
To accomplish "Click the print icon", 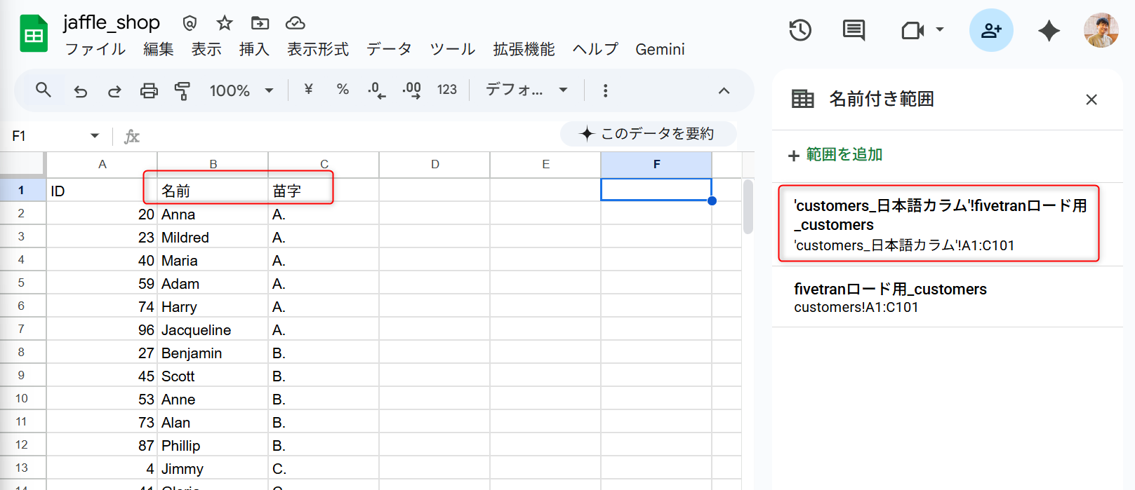I will [x=149, y=90].
